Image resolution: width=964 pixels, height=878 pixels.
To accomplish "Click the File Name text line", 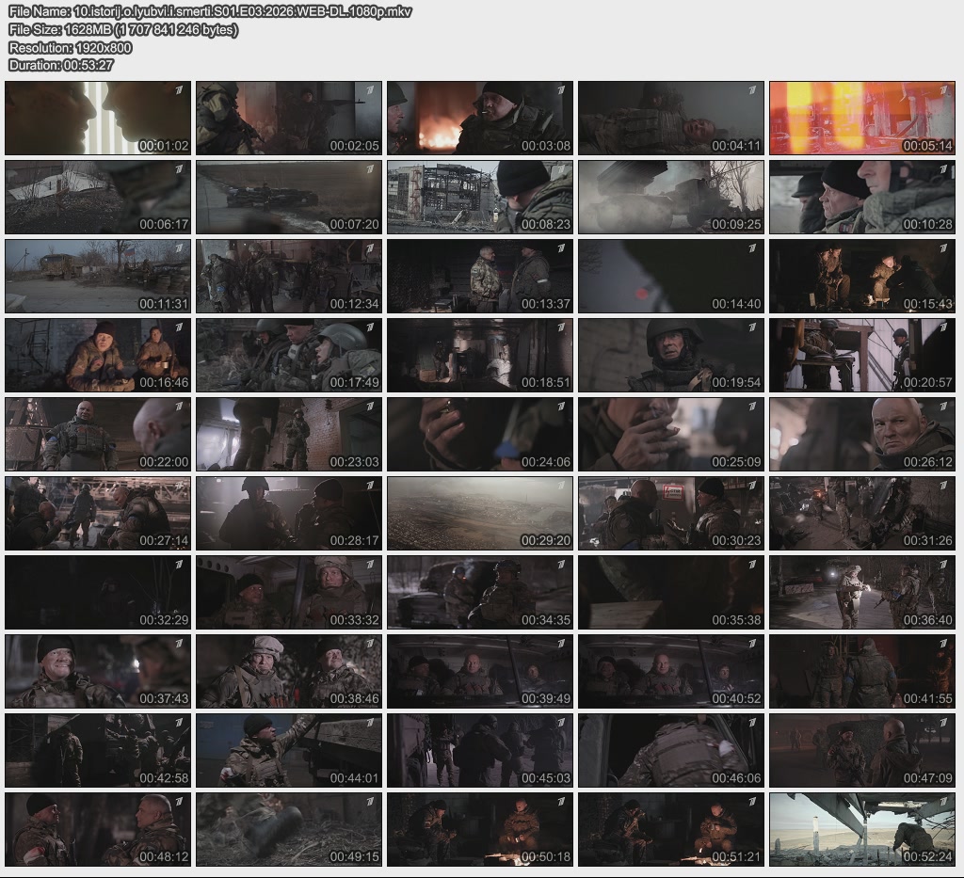I will tap(210, 11).
